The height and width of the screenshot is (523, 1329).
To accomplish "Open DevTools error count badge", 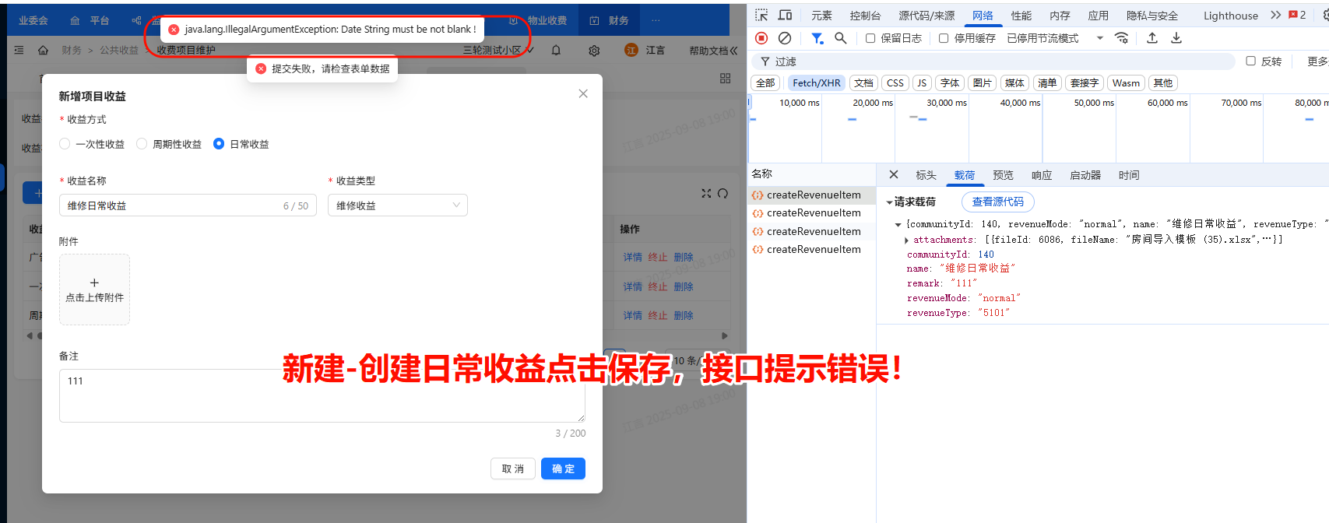I will point(1297,15).
